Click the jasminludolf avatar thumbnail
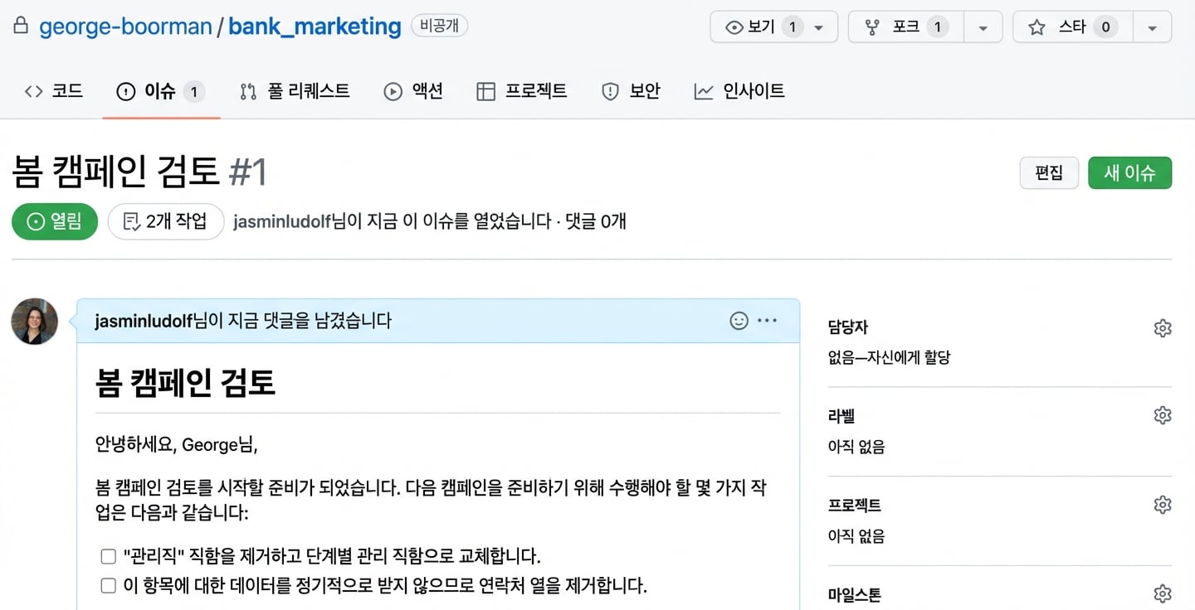This screenshot has height=610, width=1195. (34, 322)
